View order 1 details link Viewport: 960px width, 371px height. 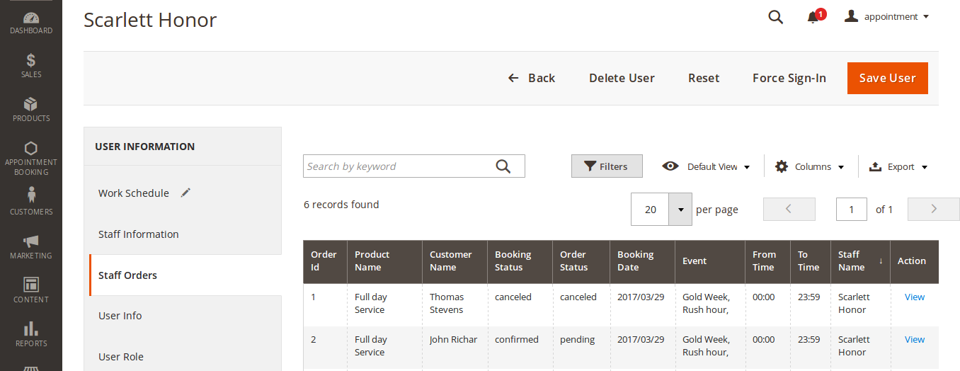tap(914, 297)
